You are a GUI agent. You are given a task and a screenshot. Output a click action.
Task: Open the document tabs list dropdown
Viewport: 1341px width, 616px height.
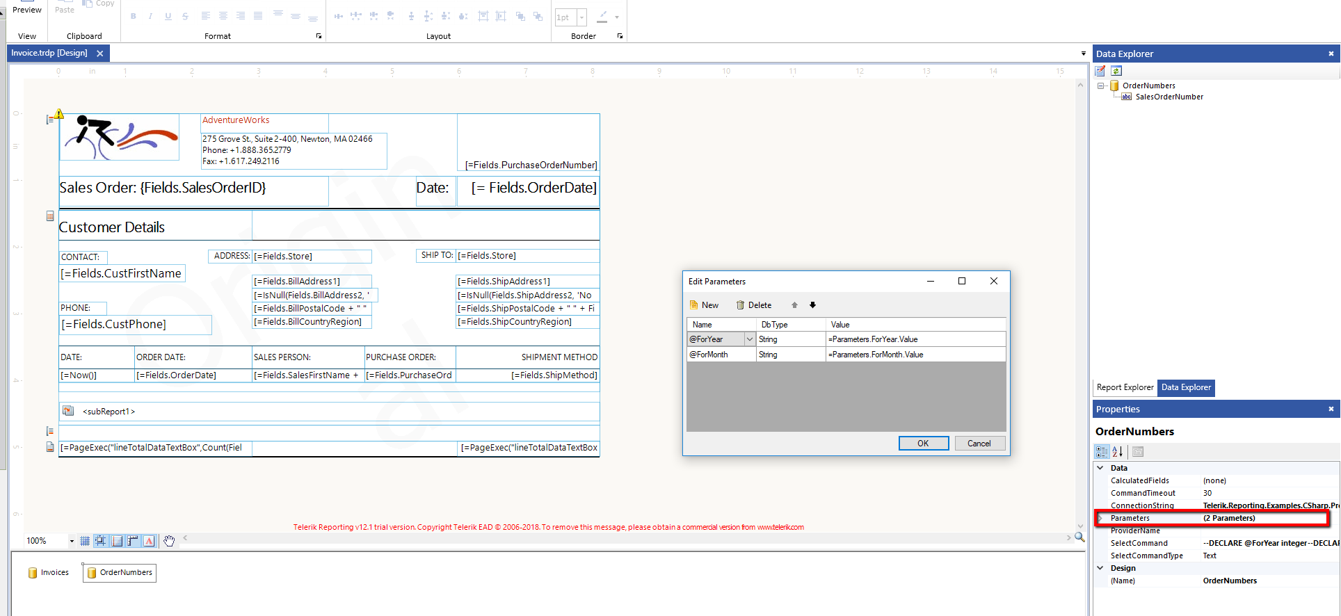[x=1083, y=54]
